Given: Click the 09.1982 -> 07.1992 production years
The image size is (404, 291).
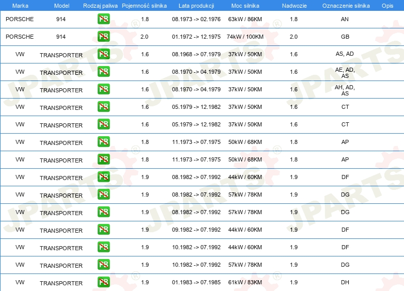Looking at the screenshot, I should tap(196, 230).
